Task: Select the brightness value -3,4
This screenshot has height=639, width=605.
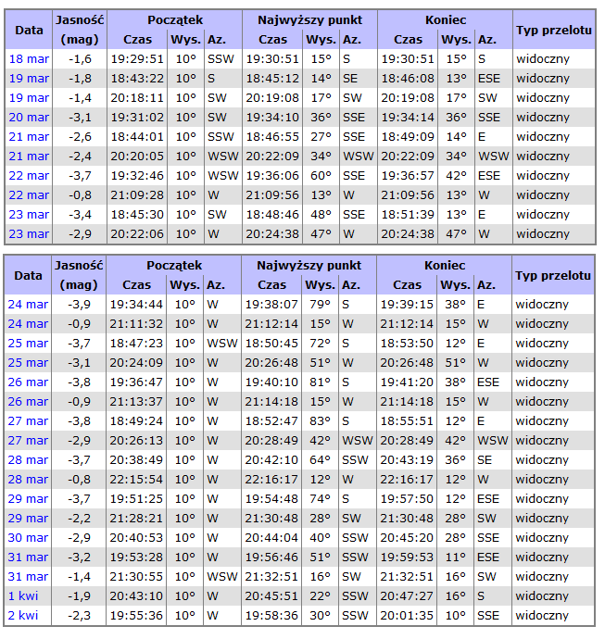Action: [x=80, y=215]
